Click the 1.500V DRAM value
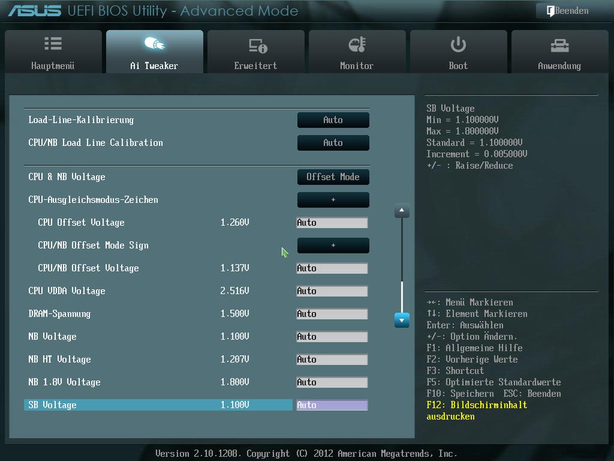The height and width of the screenshot is (461, 614). click(235, 314)
